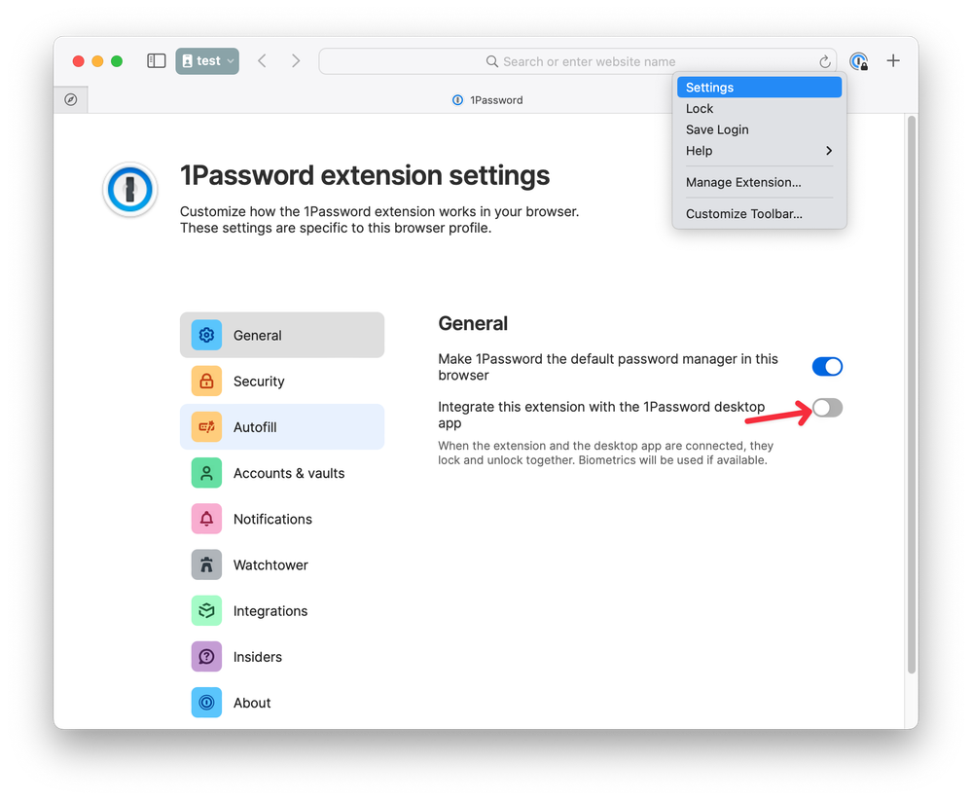
Task: Open a new tab with plus icon
Action: pyautogui.click(x=893, y=61)
